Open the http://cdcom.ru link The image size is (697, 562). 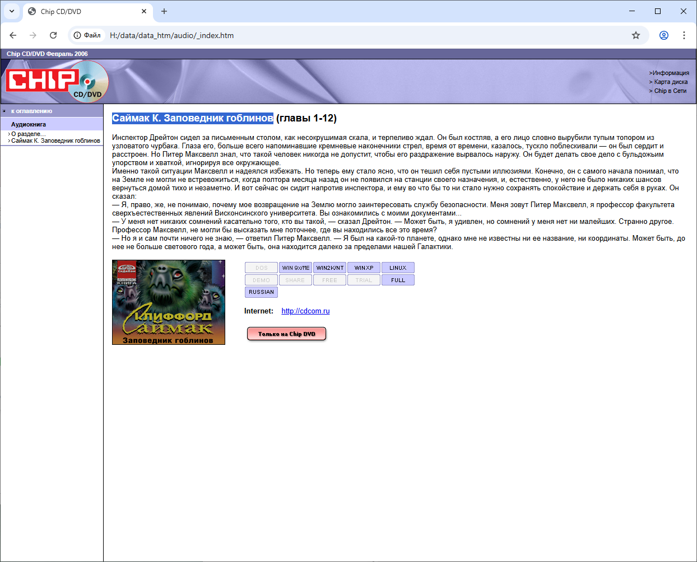305,311
